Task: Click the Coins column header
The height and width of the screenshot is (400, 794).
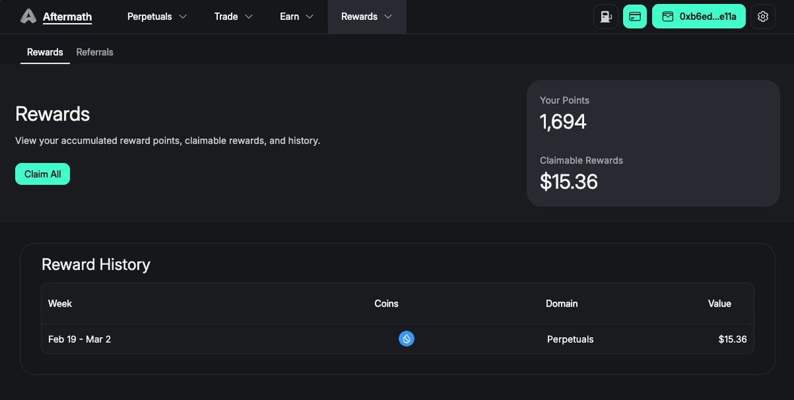Action: (x=386, y=303)
